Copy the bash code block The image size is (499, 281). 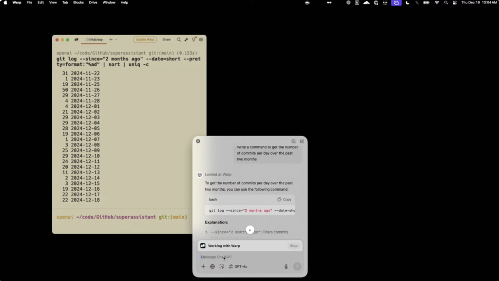click(284, 200)
